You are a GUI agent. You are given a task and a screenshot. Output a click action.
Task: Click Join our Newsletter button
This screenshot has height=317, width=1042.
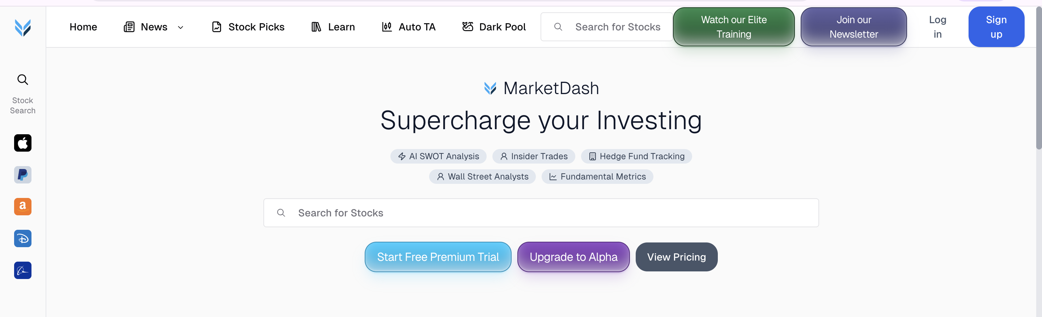[x=853, y=27]
